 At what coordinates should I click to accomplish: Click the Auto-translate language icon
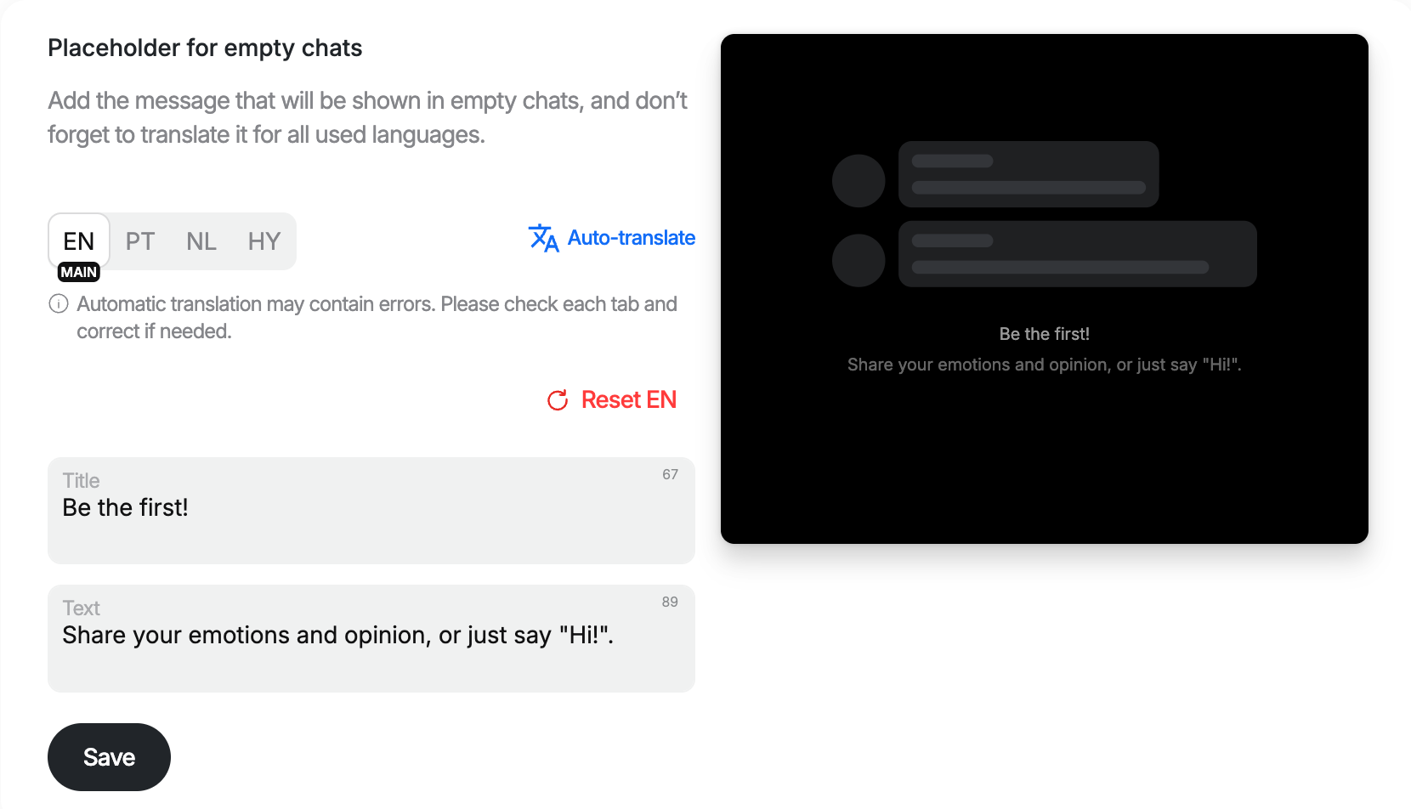tap(543, 238)
